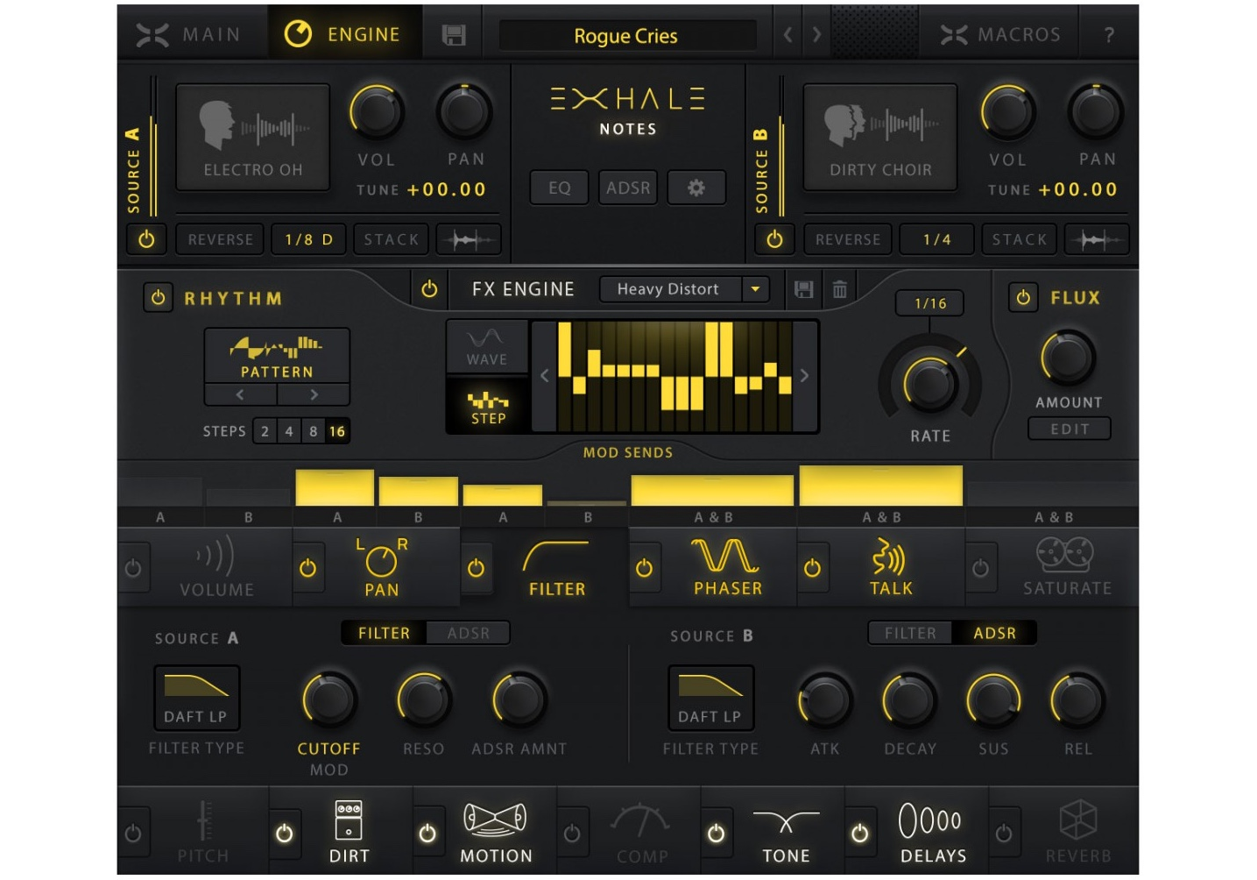
Task: Click the EQ button
Action: [x=560, y=188]
